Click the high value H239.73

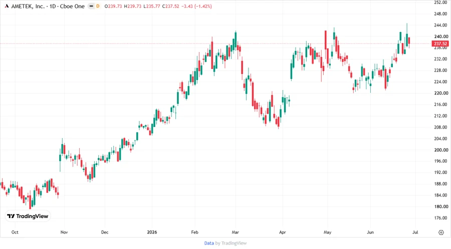(x=133, y=6)
